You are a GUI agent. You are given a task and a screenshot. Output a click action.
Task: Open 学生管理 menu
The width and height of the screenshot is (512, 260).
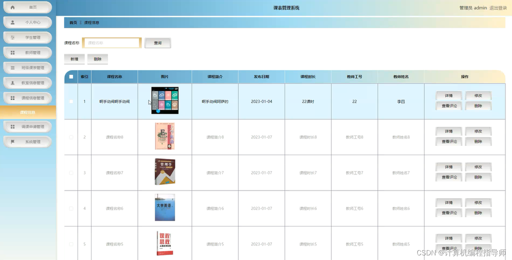tap(27, 37)
